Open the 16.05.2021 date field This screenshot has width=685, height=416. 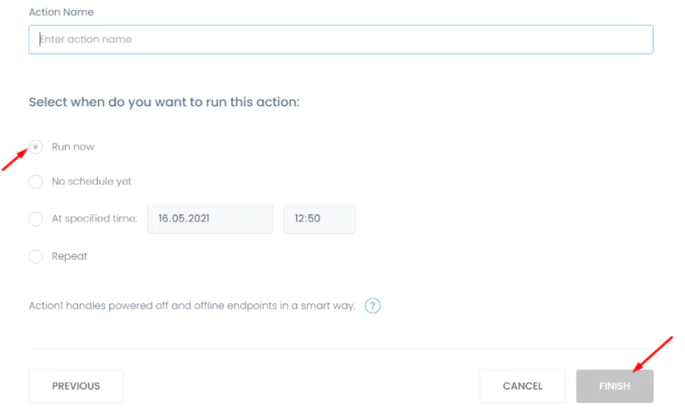pos(210,219)
